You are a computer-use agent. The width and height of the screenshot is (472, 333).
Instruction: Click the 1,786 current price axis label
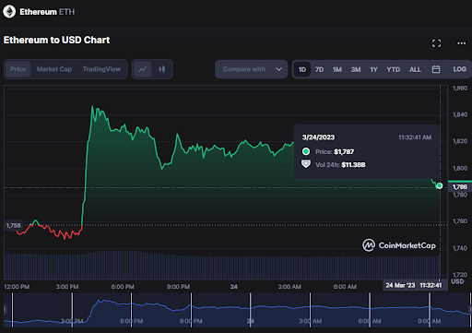(x=460, y=187)
